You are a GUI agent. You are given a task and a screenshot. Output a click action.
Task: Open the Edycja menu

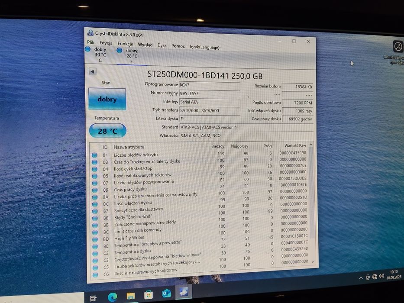coord(106,43)
